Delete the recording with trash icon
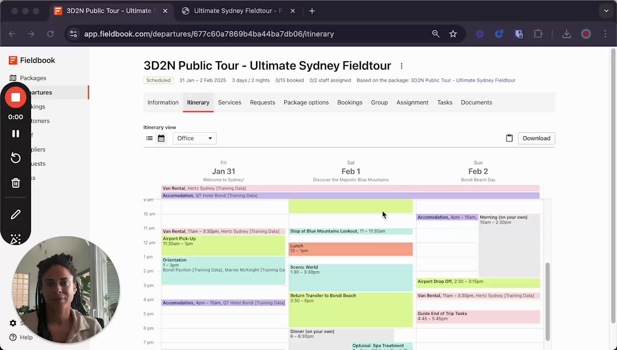This screenshot has height=350, width=617. 16,183
